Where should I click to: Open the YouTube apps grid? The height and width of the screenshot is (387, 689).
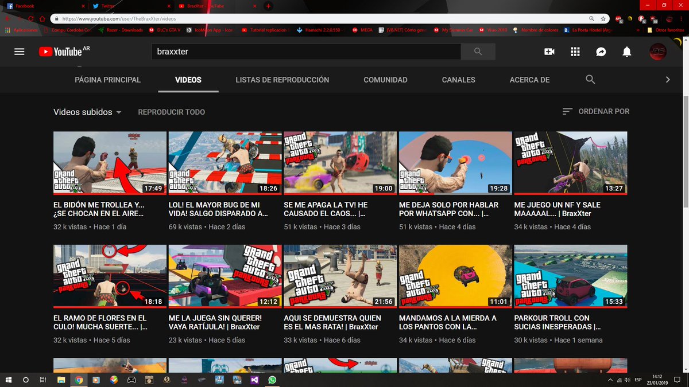[575, 52]
